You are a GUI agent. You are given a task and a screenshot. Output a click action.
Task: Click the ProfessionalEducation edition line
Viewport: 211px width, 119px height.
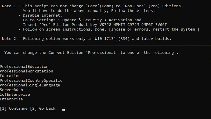pyautogui.click(x=24, y=67)
